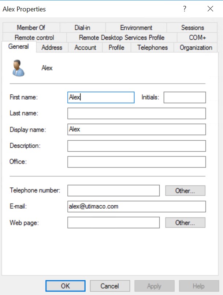Confirm with the OK button
This screenshot has height=295, width=223.
coord(66,286)
